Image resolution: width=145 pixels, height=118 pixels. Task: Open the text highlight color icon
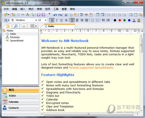pos(139,20)
